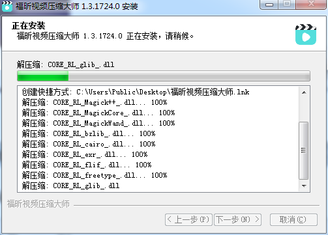Click the 取消(C) cancel button

(293, 219)
